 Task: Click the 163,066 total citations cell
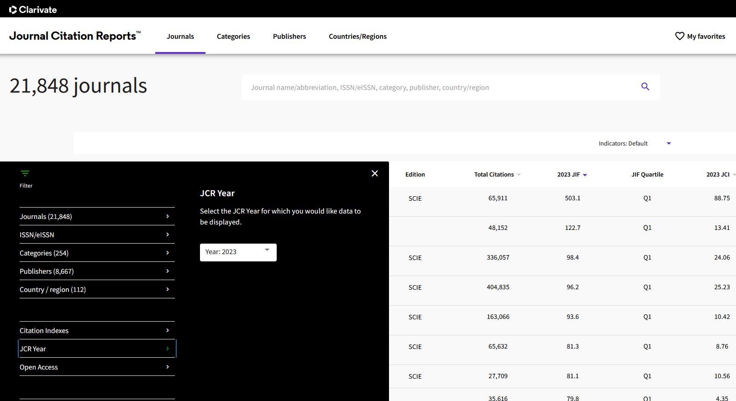point(498,317)
